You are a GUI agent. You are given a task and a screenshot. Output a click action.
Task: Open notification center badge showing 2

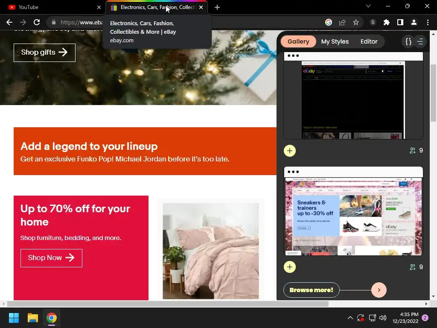(x=425, y=318)
